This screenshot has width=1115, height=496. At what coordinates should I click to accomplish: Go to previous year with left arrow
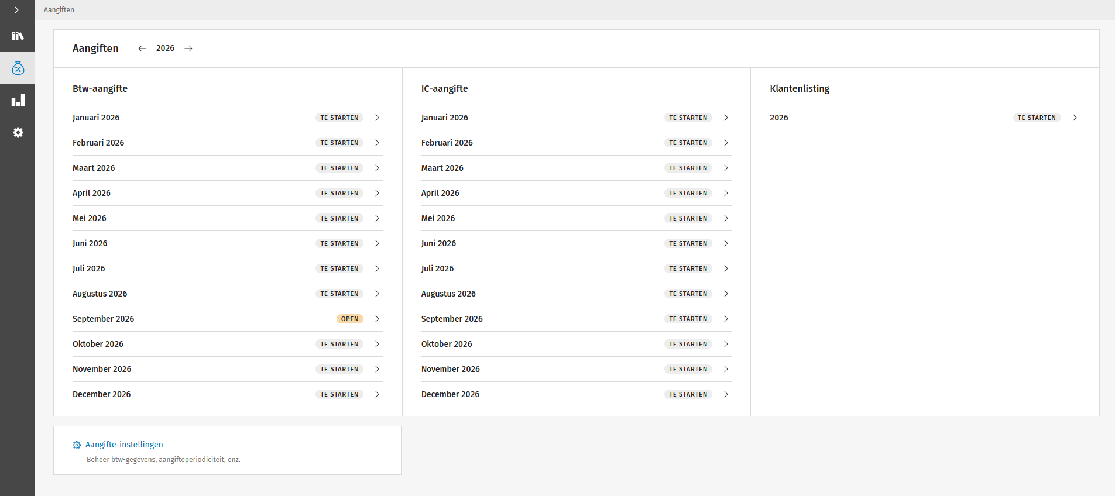142,49
